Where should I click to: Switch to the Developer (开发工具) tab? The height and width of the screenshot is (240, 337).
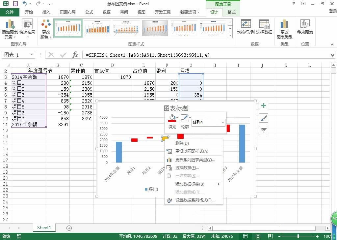(163, 12)
